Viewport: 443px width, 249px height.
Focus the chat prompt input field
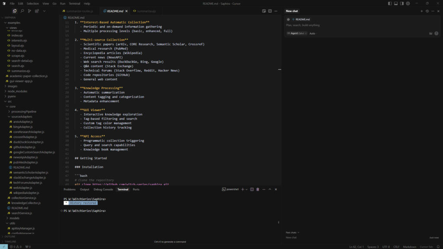click(362, 25)
